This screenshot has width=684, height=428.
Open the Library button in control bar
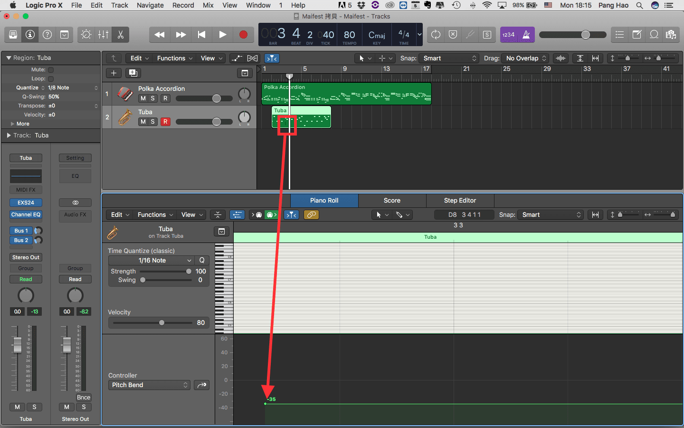click(13, 35)
